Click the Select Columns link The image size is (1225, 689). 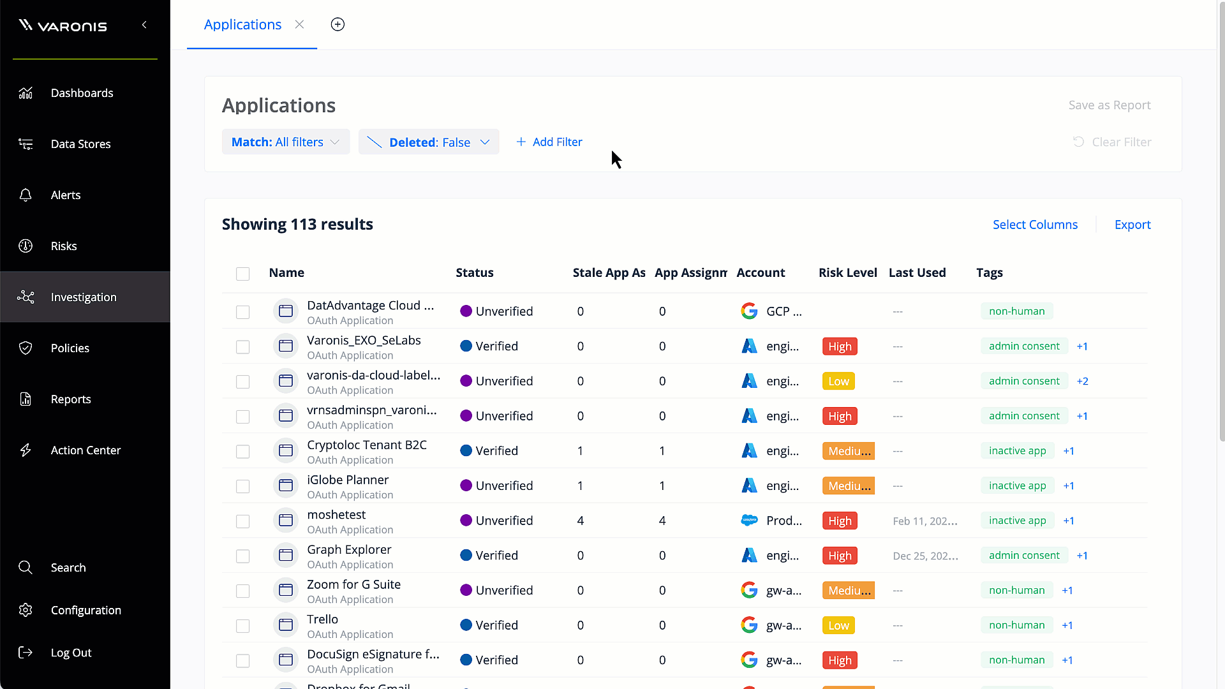pyautogui.click(x=1035, y=225)
